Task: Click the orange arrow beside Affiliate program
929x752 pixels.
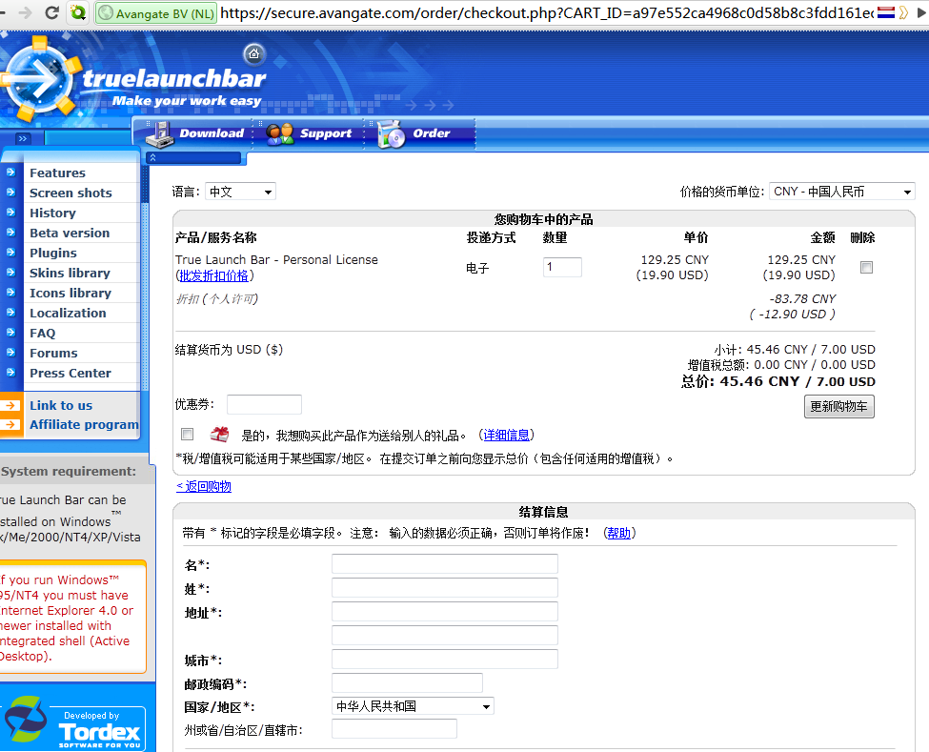Action: (x=10, y=424)
